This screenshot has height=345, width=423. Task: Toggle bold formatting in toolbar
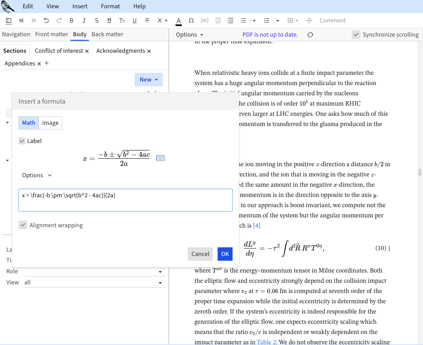[71, 20]
